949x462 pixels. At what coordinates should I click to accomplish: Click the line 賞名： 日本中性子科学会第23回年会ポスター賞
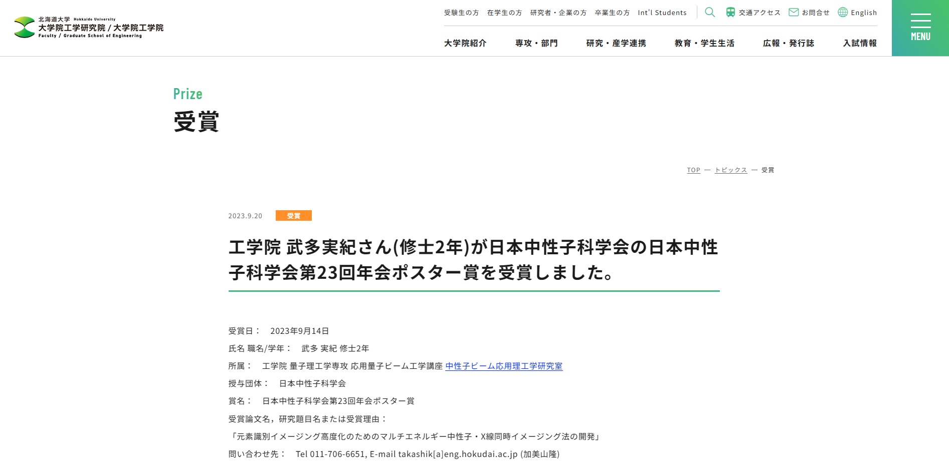coord(321,401)
